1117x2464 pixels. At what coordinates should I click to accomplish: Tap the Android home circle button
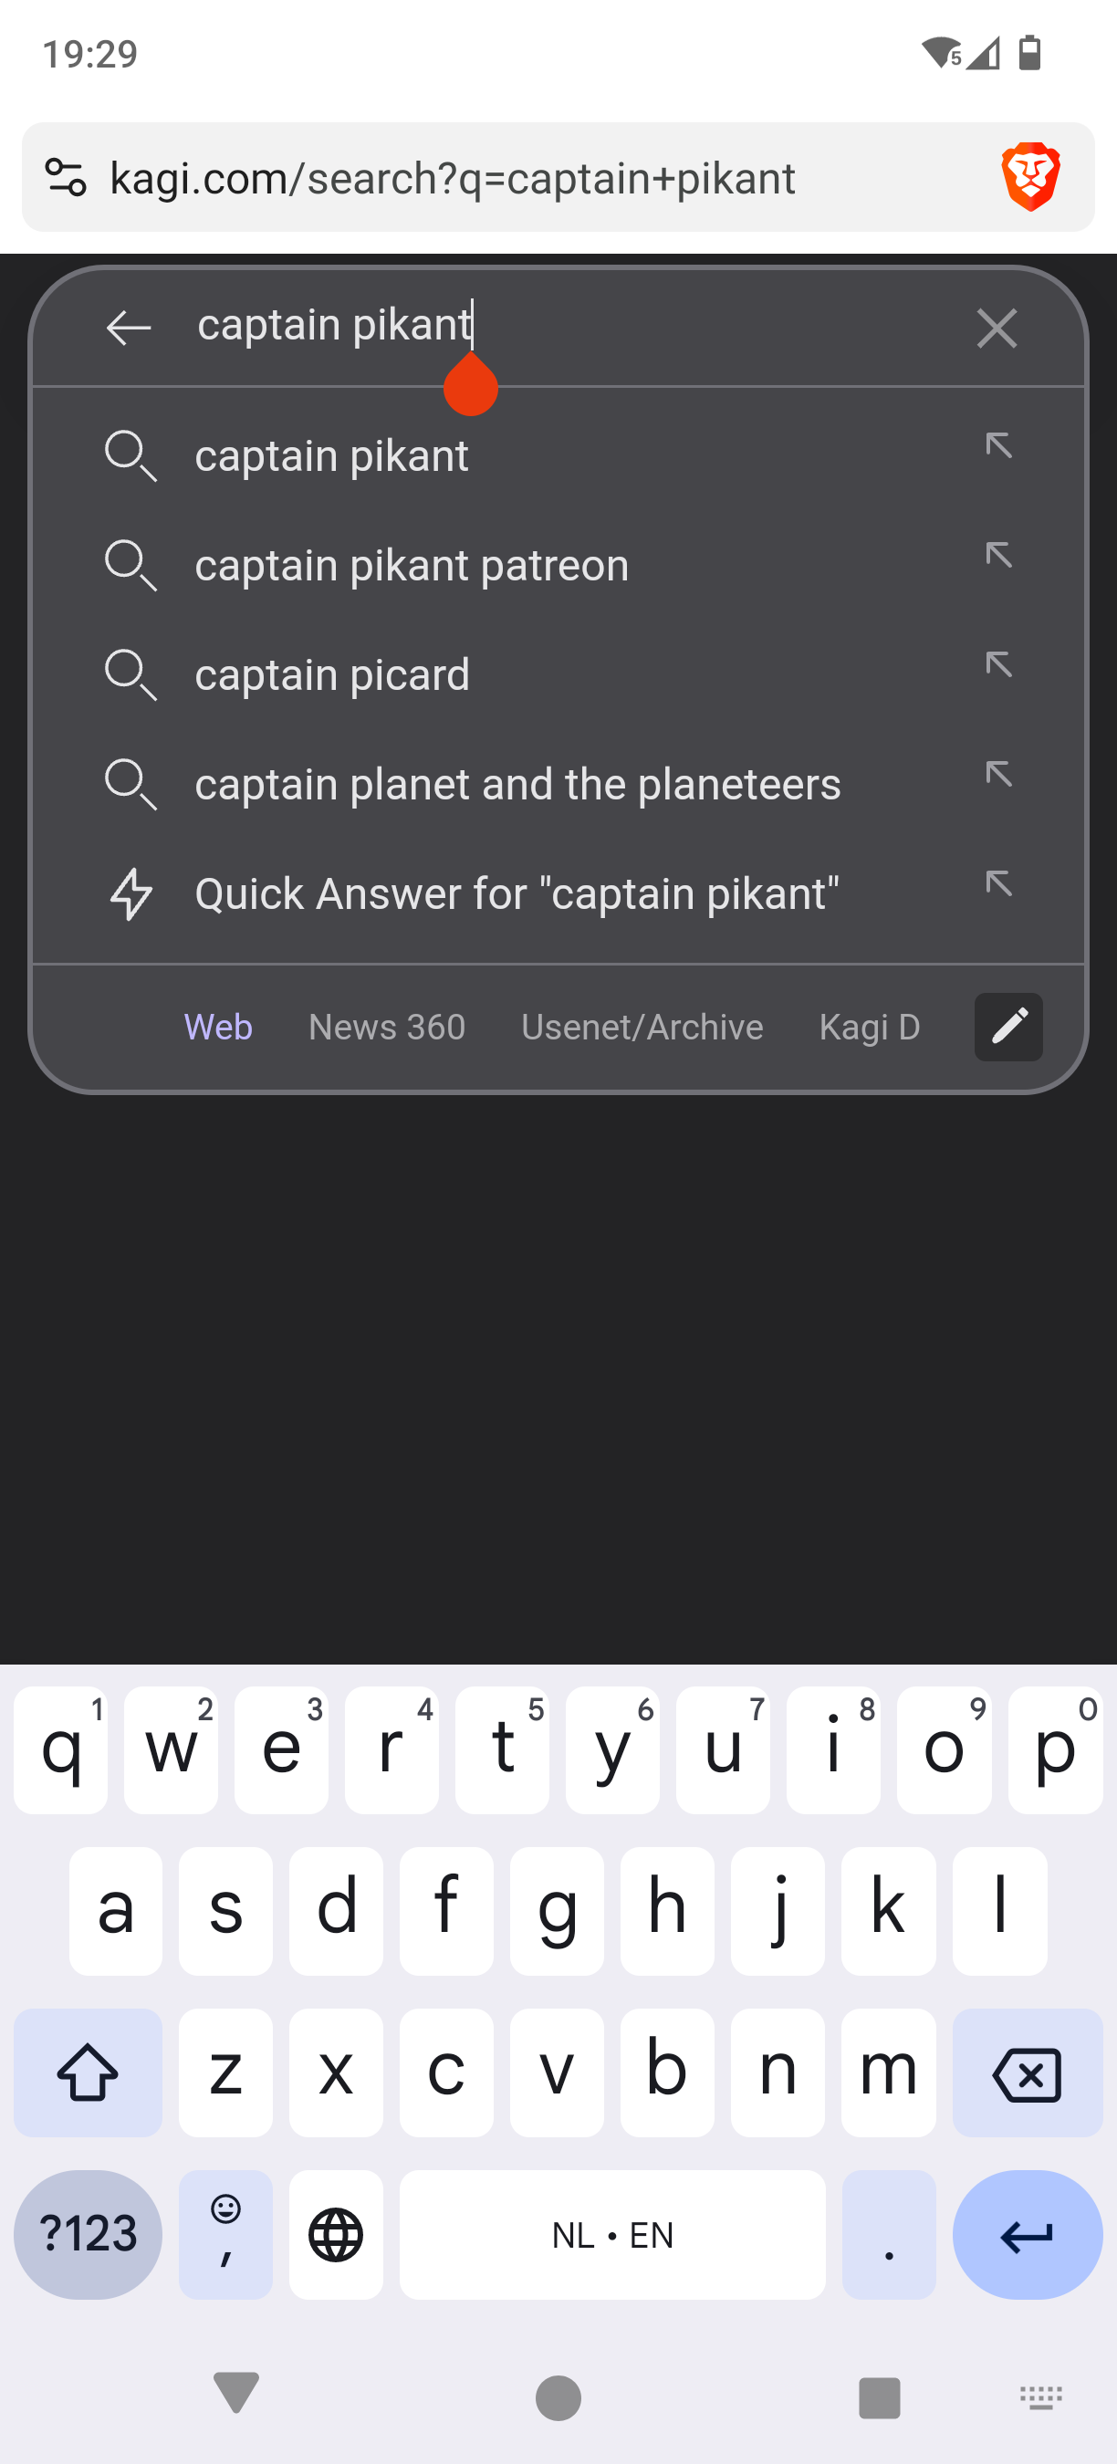(558, 2398)
